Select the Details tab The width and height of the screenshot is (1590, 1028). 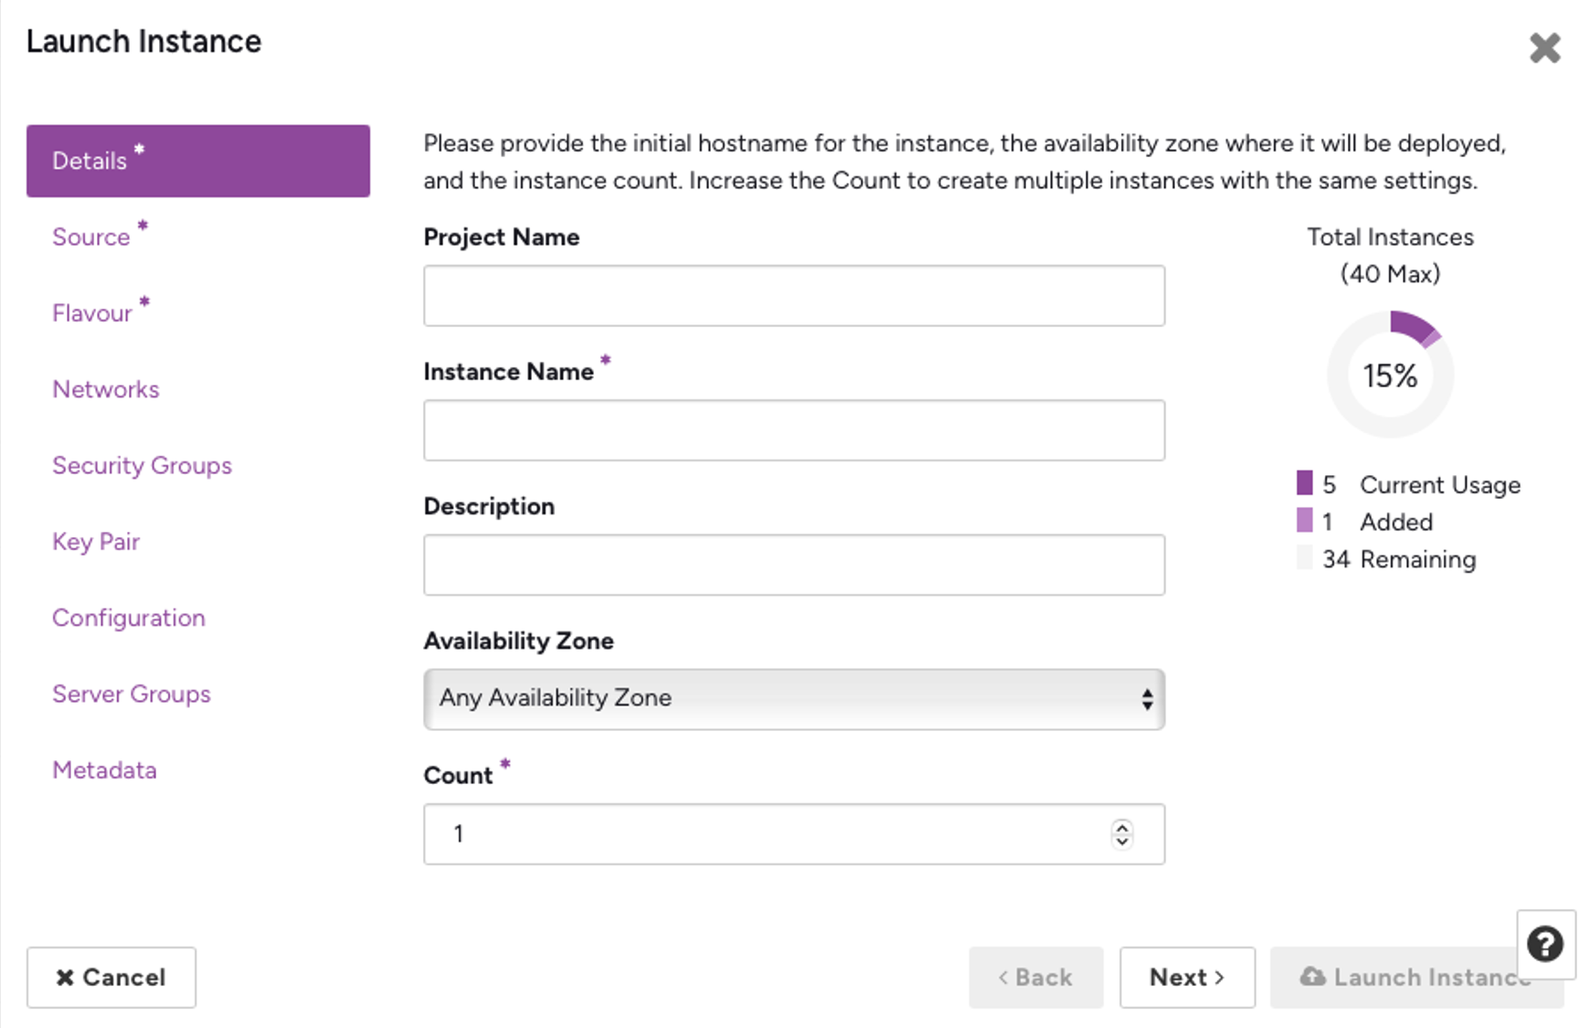198,161
